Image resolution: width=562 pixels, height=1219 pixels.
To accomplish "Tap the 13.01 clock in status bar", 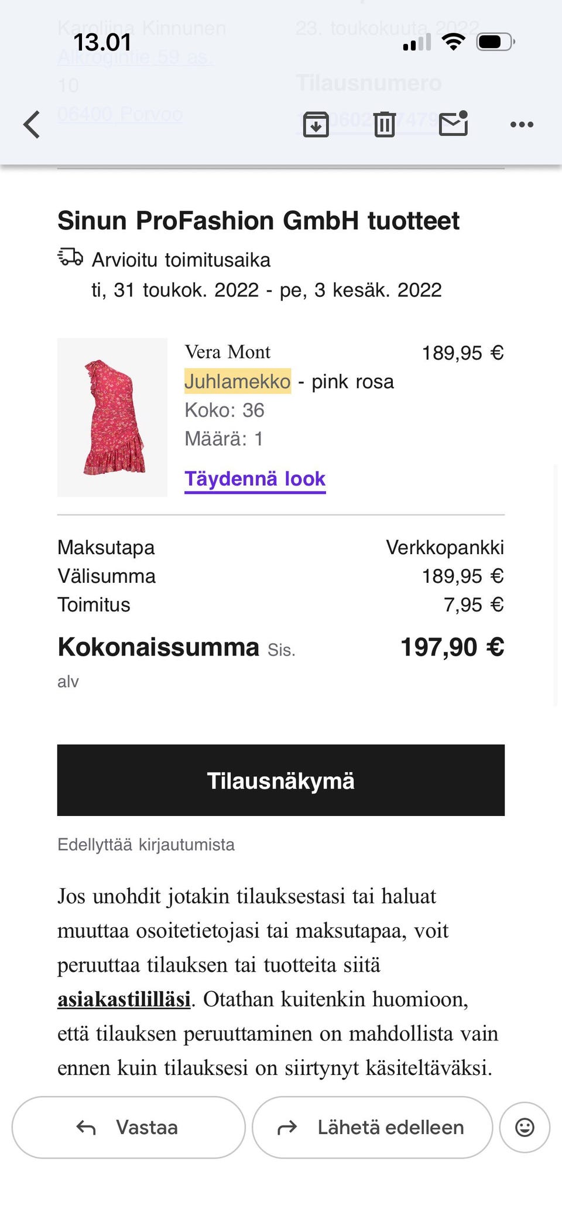I will pyautogui.click(x=102, y=42).
